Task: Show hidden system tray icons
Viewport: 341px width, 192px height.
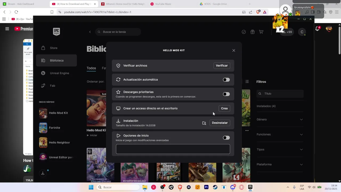Action: point(288,187)
